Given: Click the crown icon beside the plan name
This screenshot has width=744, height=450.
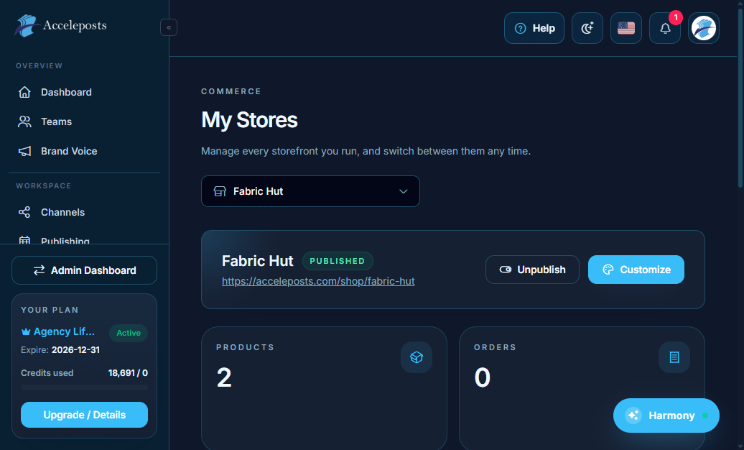Looking at the screenshot, I should pos(26,331).
